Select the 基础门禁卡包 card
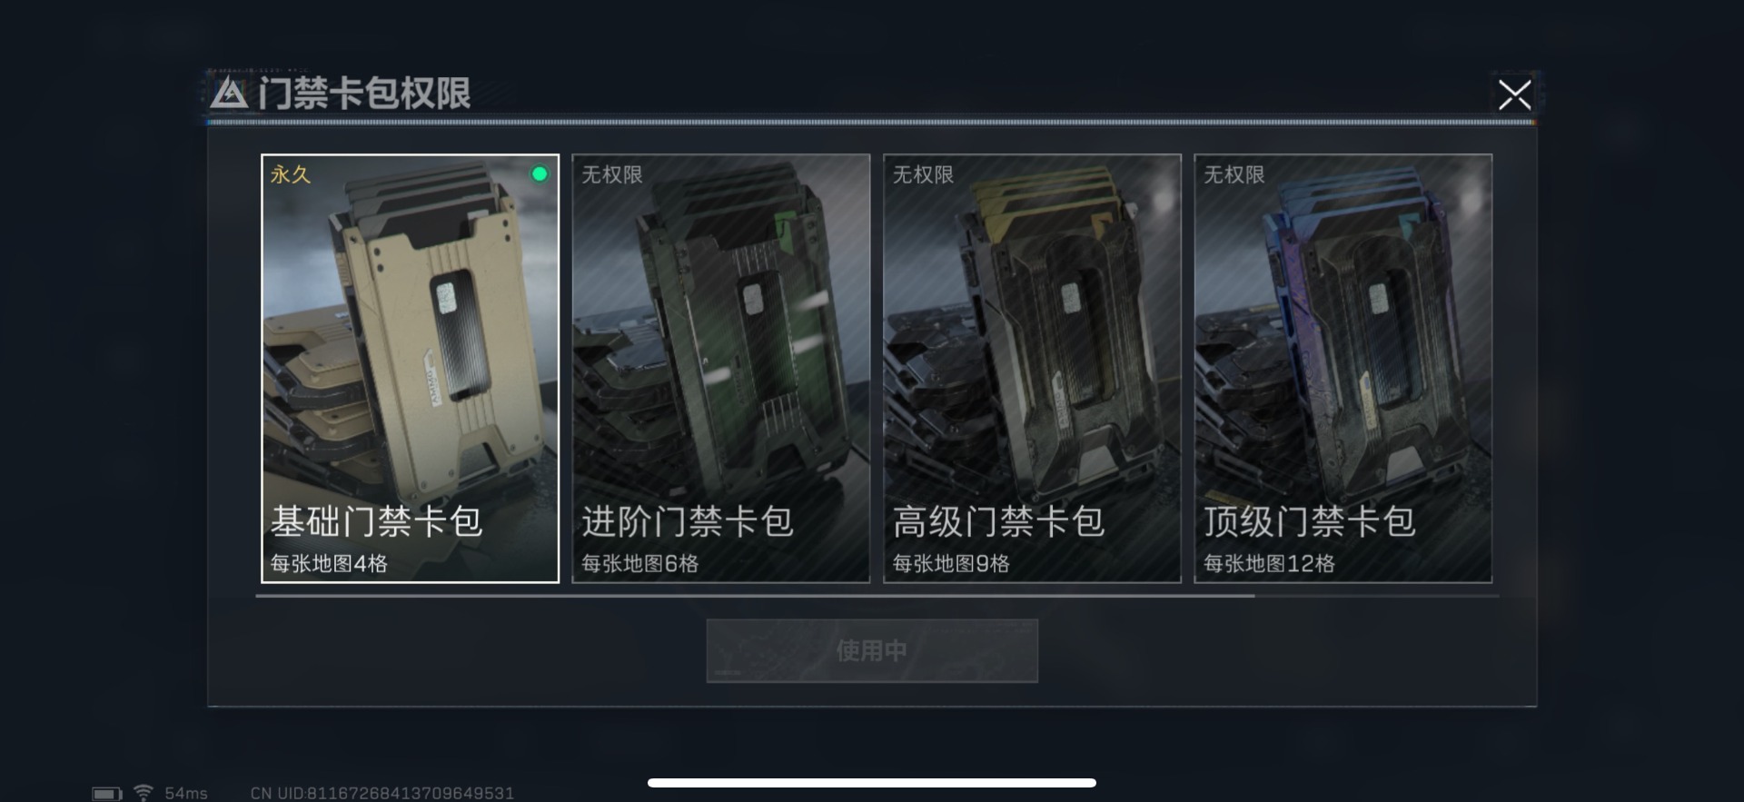 click(410, 368)
